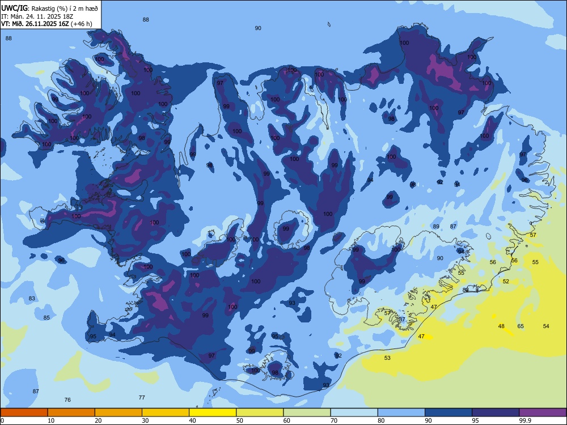Viewport: 567px width, 425px height.
Task: Click the dark orange 0–10 legend swatch
Action: pyautogui.click(x=24, y=413)
